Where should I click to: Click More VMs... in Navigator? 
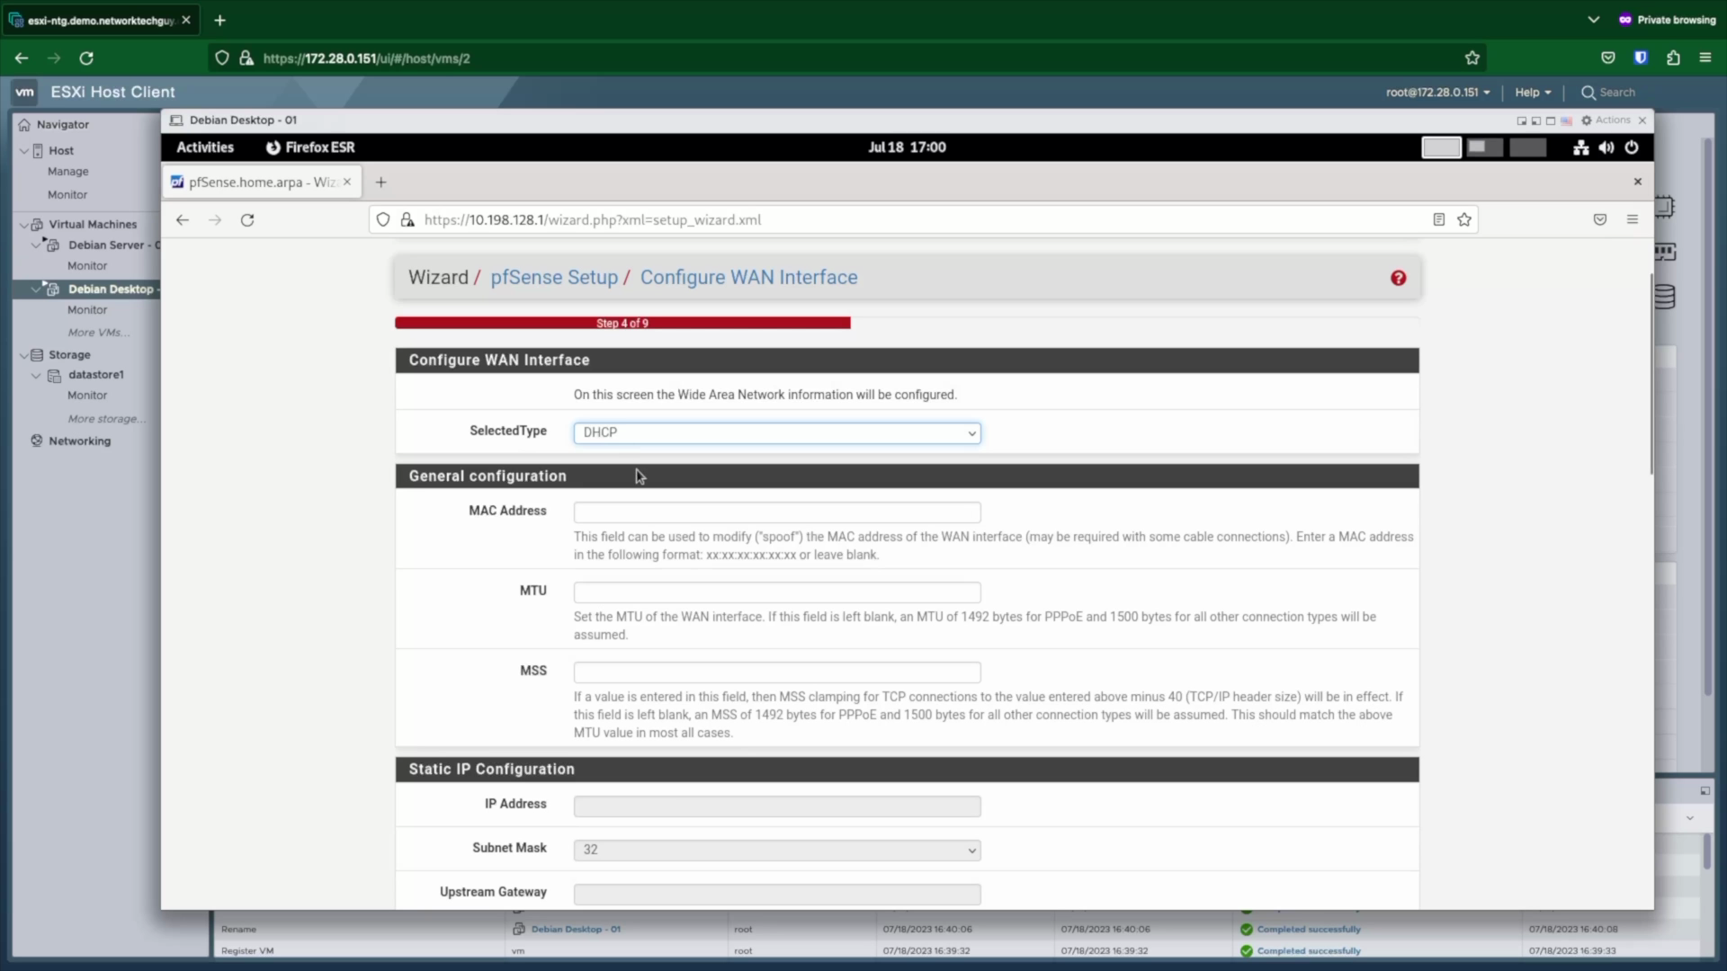pos(98,333)
